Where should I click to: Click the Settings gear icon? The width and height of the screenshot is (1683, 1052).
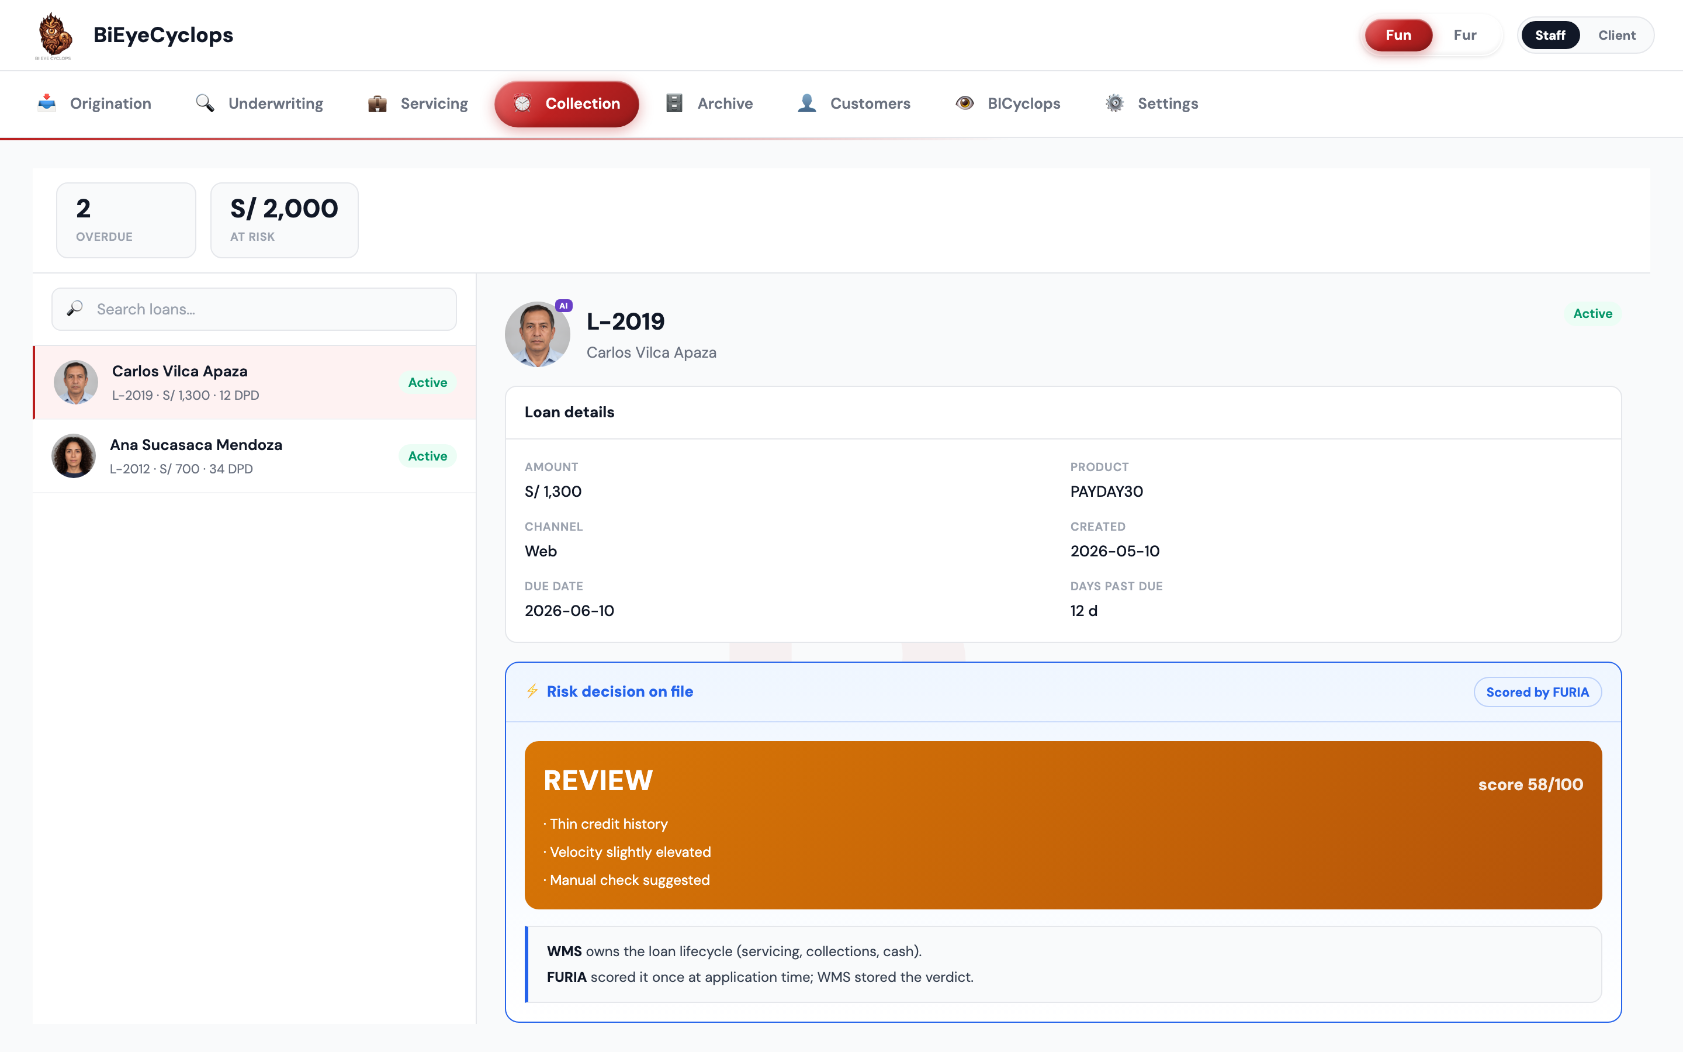(x=1115, y=103)
